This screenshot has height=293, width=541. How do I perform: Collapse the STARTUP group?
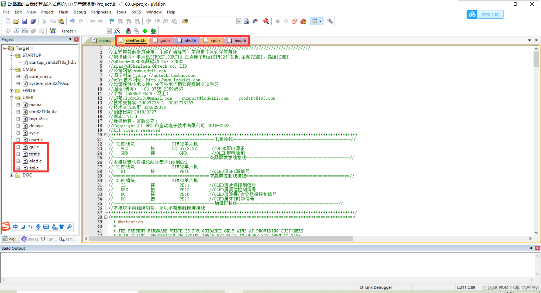pyautogui.click(x=12, y=56)
